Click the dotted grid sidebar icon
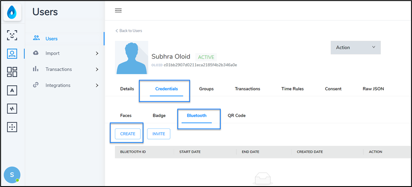Image resolution: width=412 pixels, height=187 pixels. click(12, 127)
